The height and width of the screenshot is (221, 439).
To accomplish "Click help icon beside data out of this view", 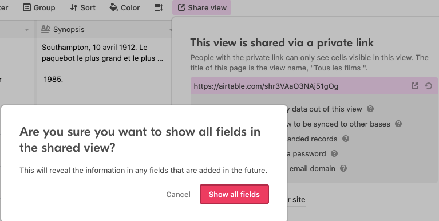I will click(x=370, y=109).
